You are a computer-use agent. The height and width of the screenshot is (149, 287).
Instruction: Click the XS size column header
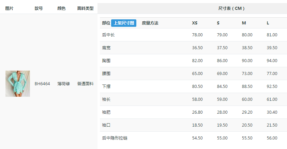[195, 23]
